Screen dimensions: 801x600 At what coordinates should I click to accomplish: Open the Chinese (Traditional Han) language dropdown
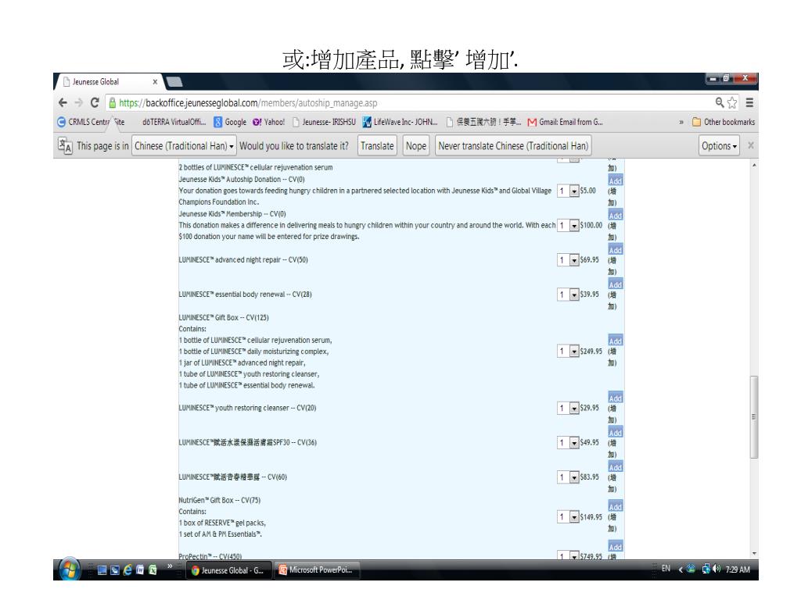(184, 146)
